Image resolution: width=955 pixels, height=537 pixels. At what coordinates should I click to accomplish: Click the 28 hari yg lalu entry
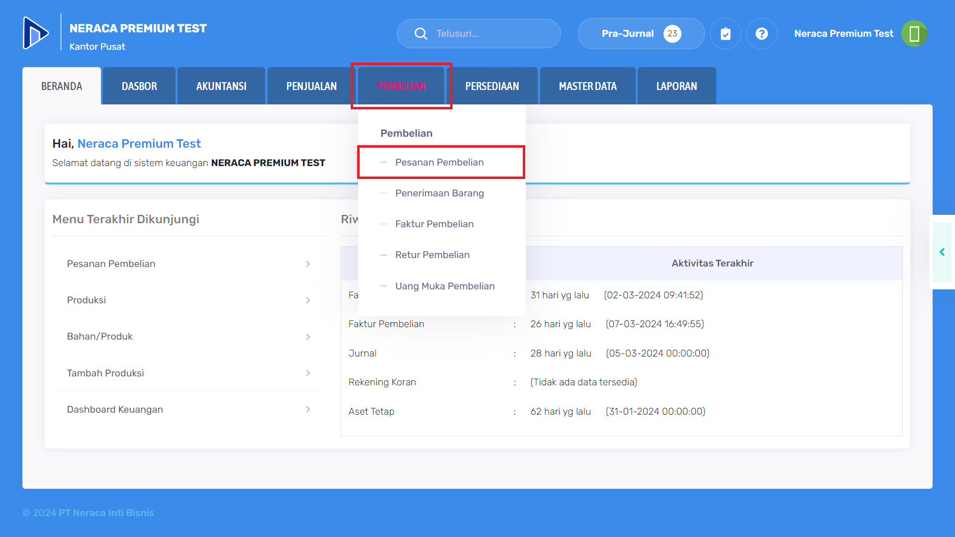point(561,353)
